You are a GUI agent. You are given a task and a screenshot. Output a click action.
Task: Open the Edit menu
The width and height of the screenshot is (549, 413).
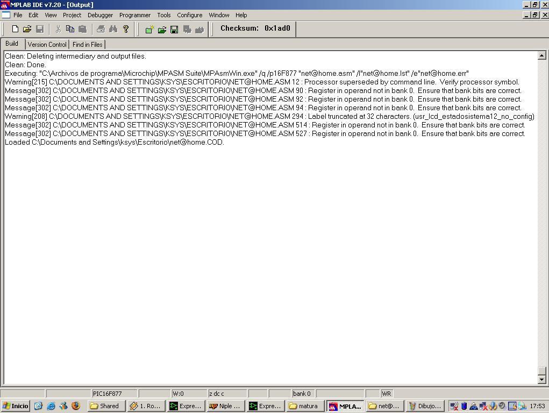[x=33, y=15]
